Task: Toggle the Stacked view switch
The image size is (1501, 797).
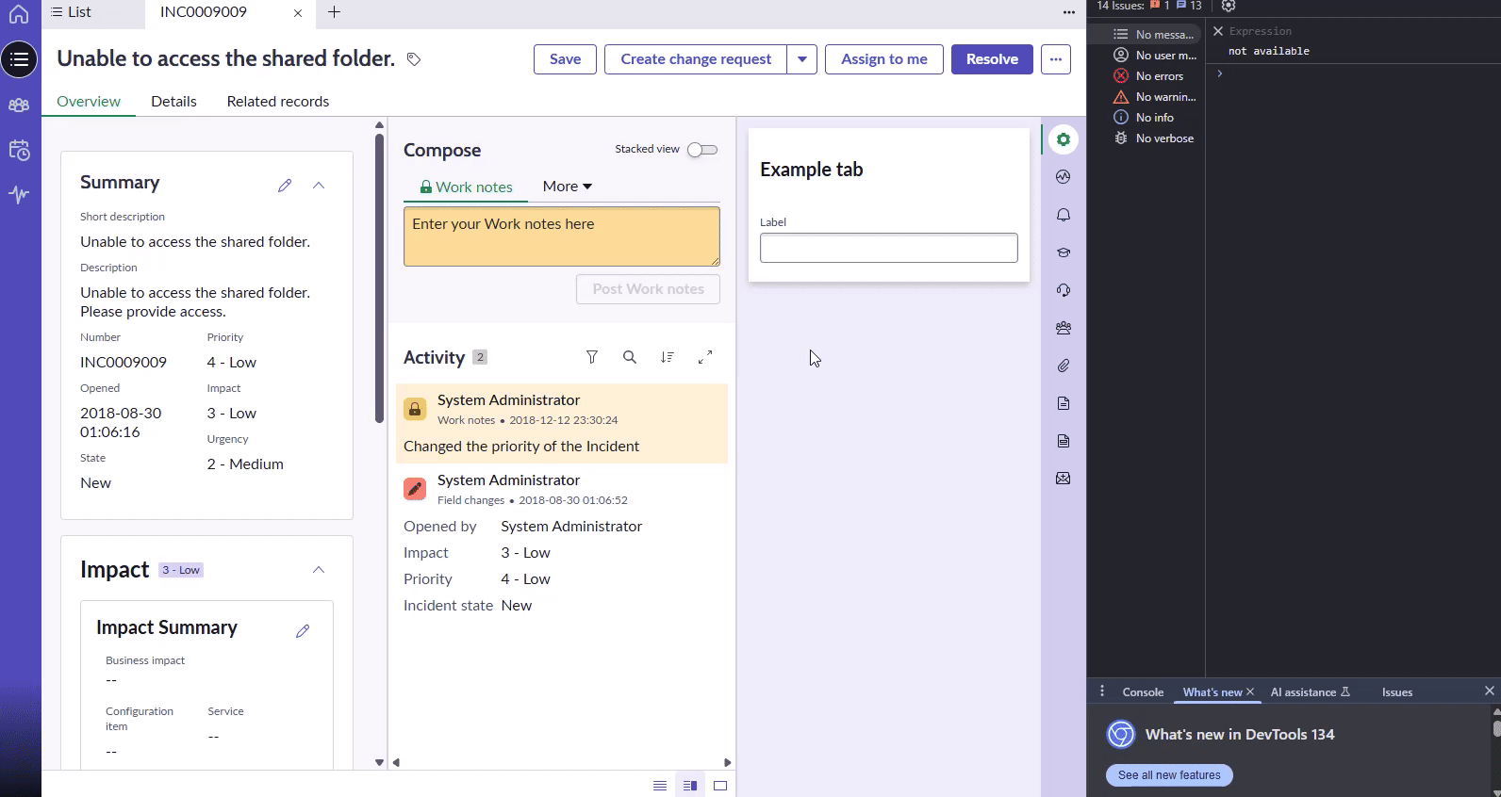Action: coord(702,150)
